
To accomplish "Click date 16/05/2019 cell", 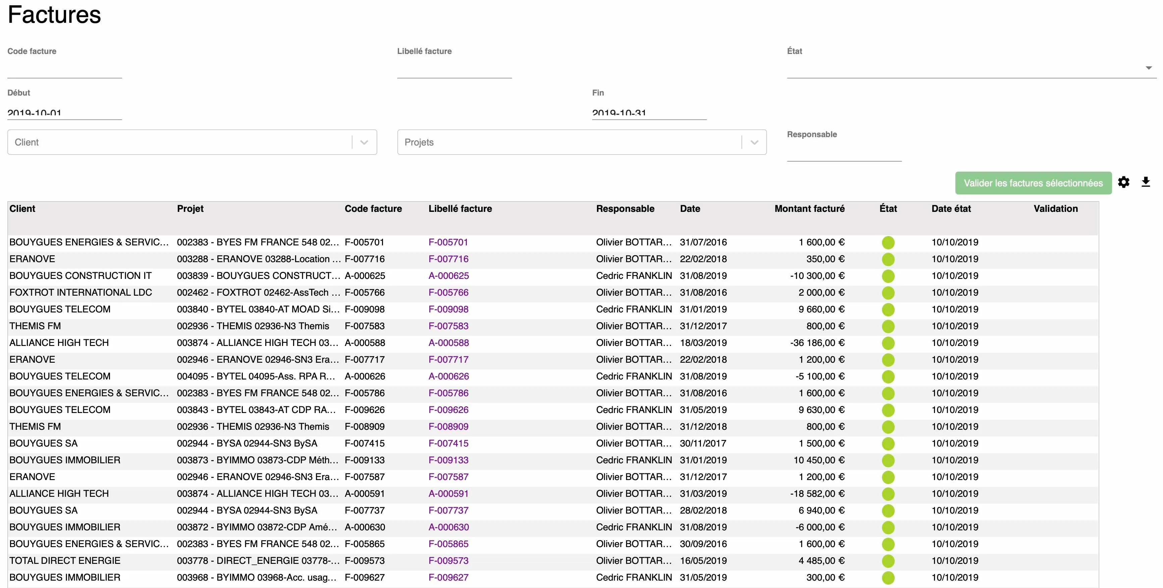I will (703, 561).
